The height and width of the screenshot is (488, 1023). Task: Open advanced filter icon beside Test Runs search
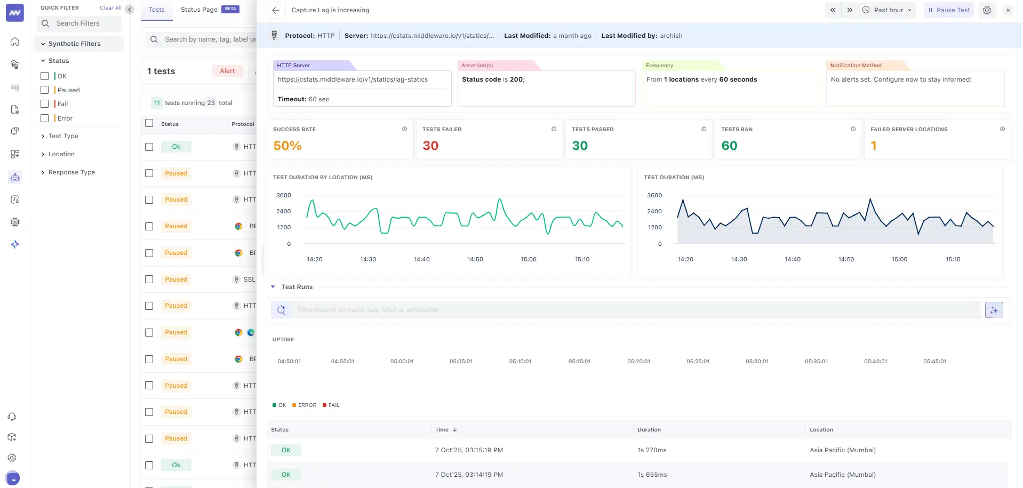click(x=994, y=310)
